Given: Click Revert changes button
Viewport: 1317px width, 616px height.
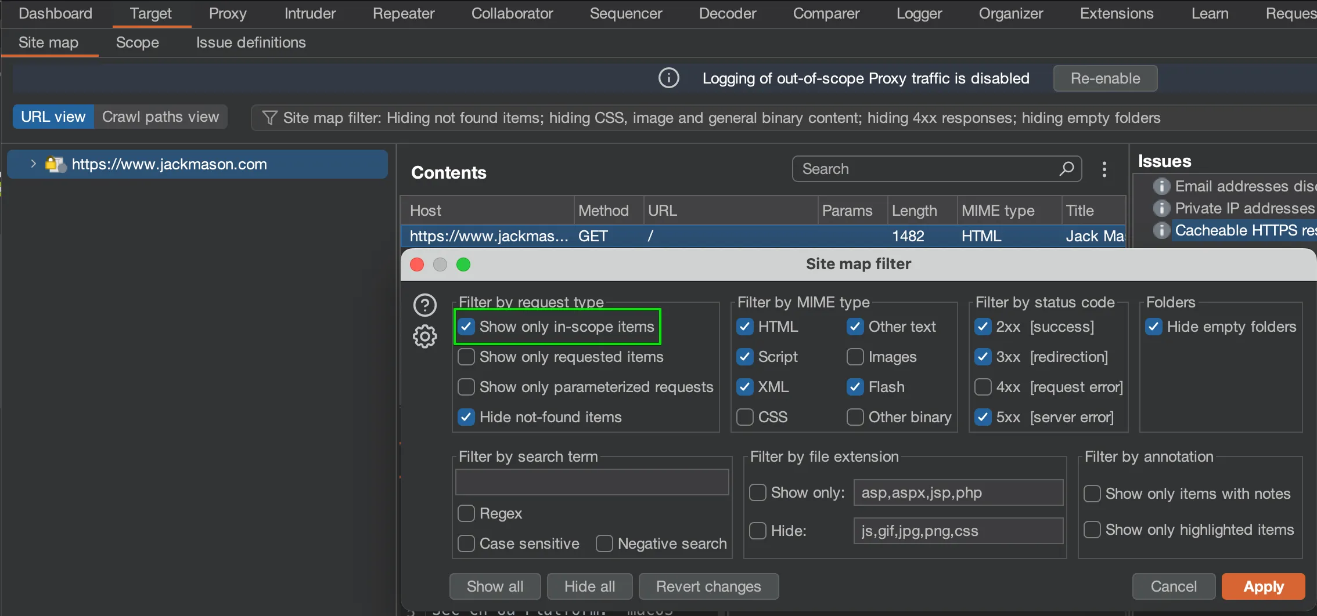Looking at the screenshot, I should pos(708,586).
